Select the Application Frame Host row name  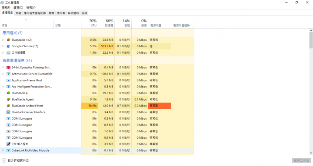pos(27,80)
